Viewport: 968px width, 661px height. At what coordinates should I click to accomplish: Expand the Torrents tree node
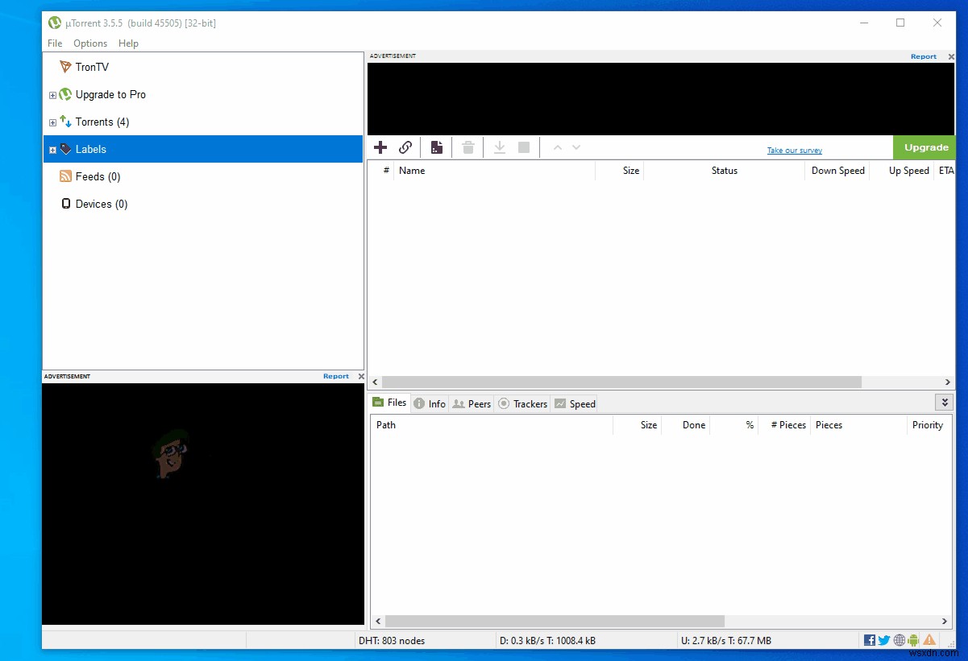coord(52,122)
